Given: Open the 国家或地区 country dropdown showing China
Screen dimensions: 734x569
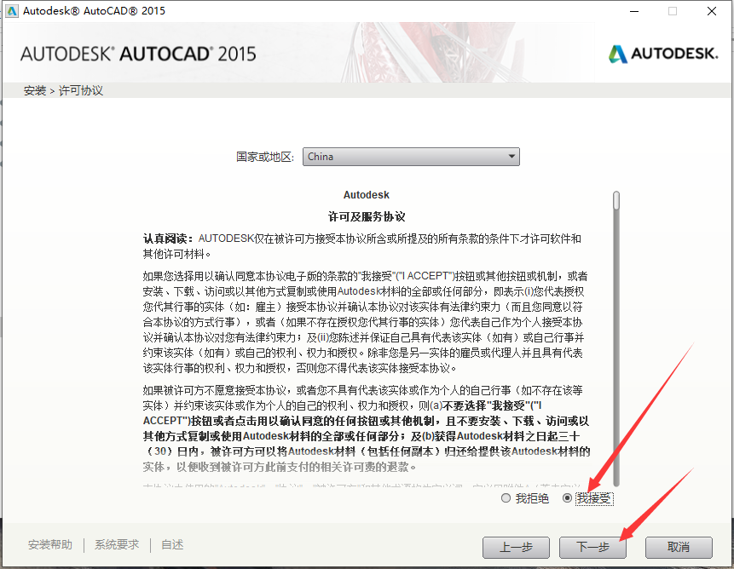Looking at the screenshot, I should pos(411,157).
